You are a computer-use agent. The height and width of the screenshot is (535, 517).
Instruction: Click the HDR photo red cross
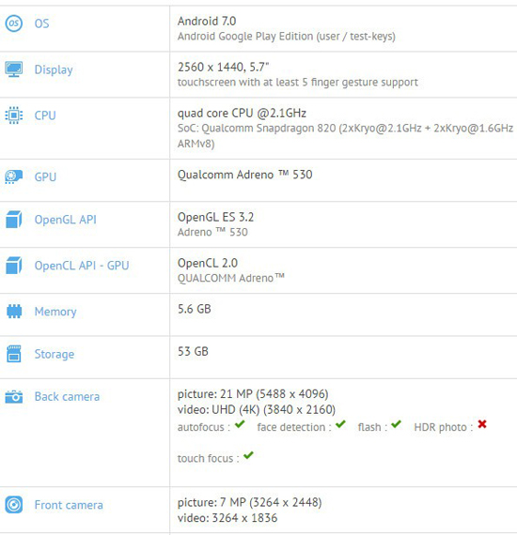(482, 424)
